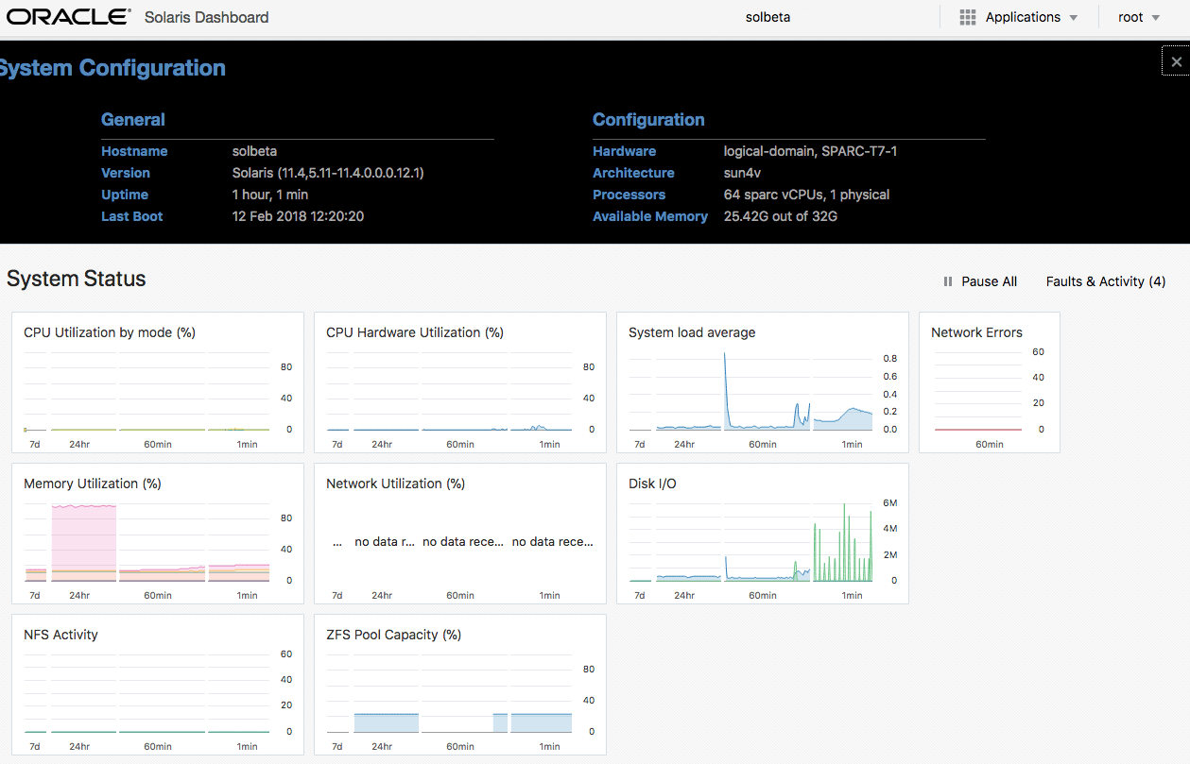Select the uptime value "1 hour, 1 min"
The height and width of the screenshot is (764, 1190).
(270, 195)
